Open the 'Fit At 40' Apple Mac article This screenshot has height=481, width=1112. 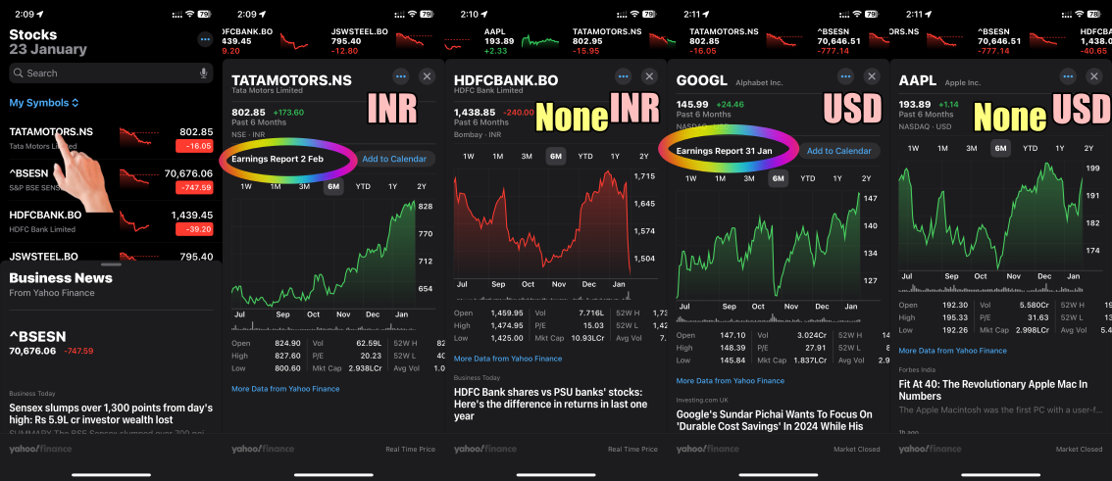992,390
